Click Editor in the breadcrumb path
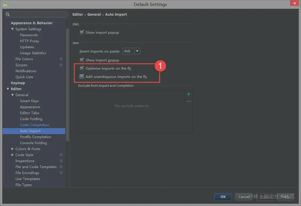Screen dimensions: 301x206 pos(78,14)
